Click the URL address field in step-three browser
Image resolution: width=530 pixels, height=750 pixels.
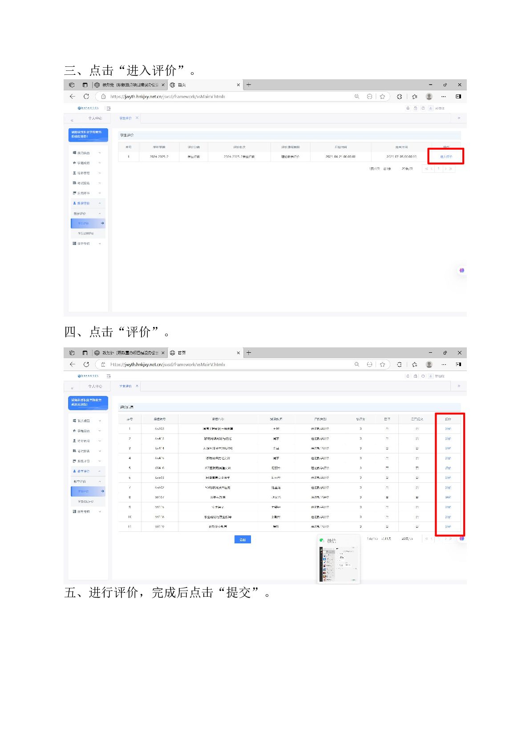coord(223,97)
